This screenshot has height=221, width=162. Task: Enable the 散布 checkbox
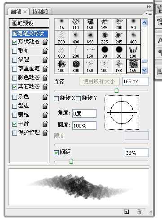coord(14,51)
